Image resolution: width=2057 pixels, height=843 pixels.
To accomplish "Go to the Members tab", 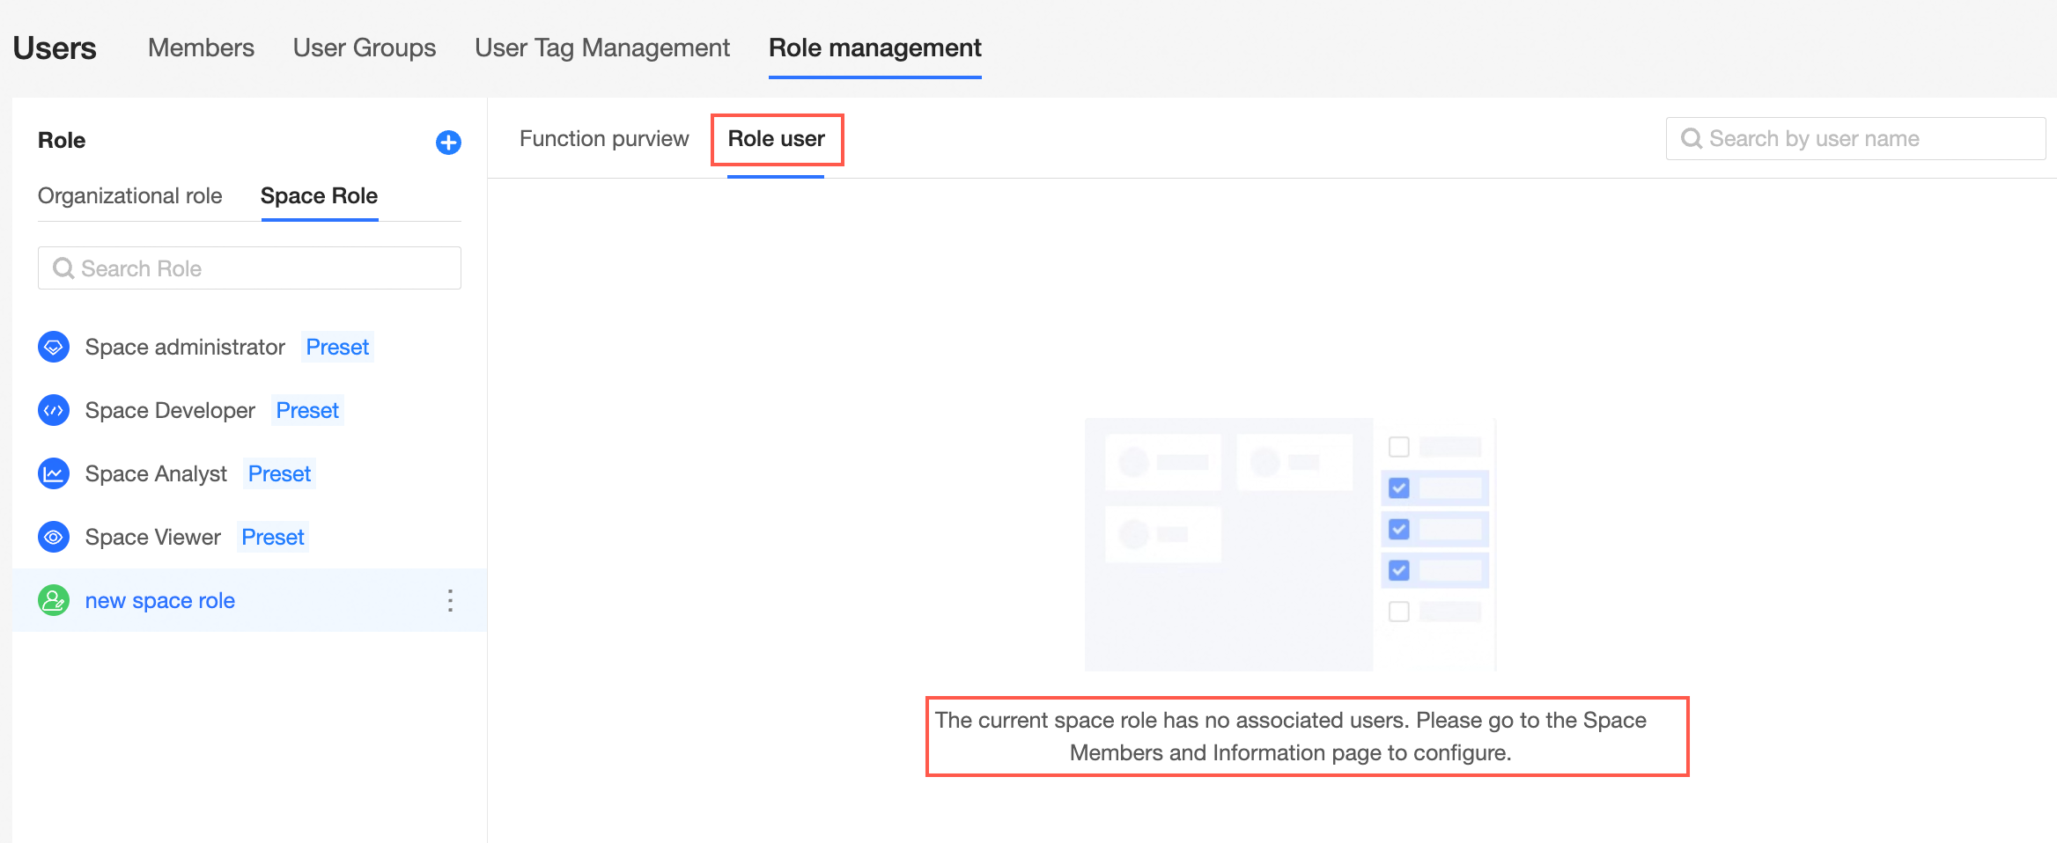I will click(x=201, y=48).
